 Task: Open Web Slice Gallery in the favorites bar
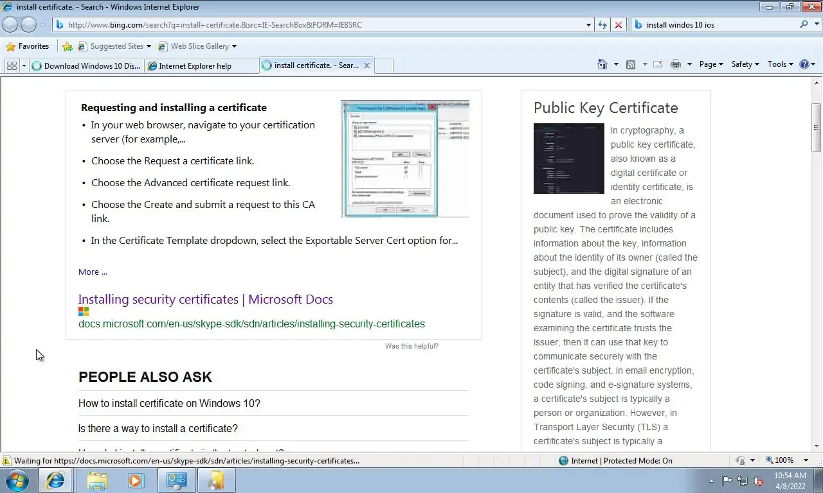pyautogui.click(x=197, y=46)
